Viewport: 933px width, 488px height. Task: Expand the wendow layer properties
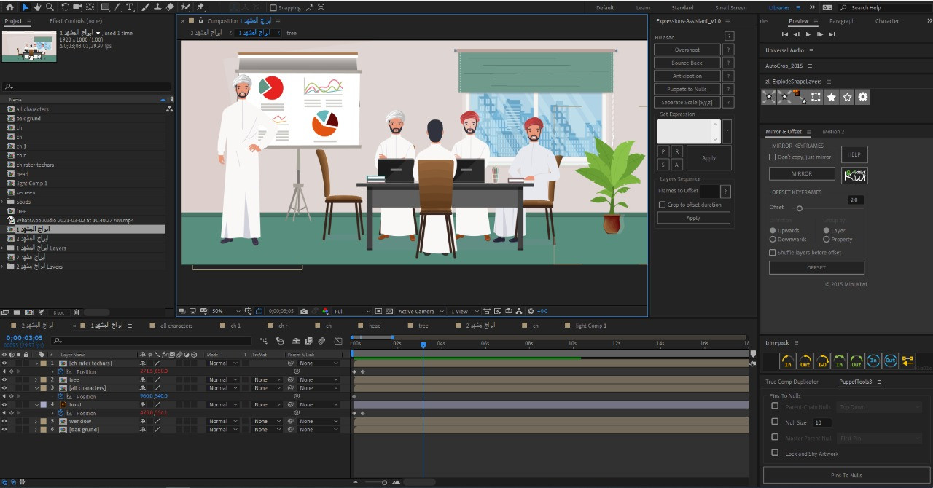(x=36, y=421)
